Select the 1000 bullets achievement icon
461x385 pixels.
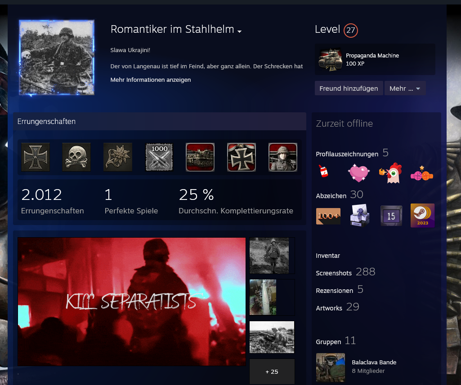tap(159, 157)
